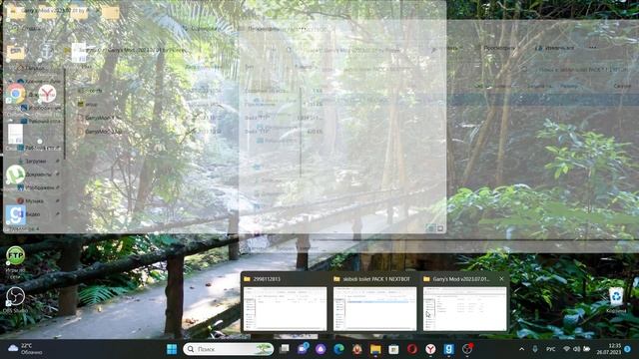Open the anchor icon desktop shortcut

(47, 52)
